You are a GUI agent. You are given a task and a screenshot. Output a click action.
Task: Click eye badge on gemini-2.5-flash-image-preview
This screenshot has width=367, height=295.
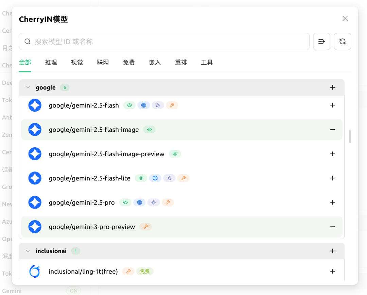tap(175, 154)
